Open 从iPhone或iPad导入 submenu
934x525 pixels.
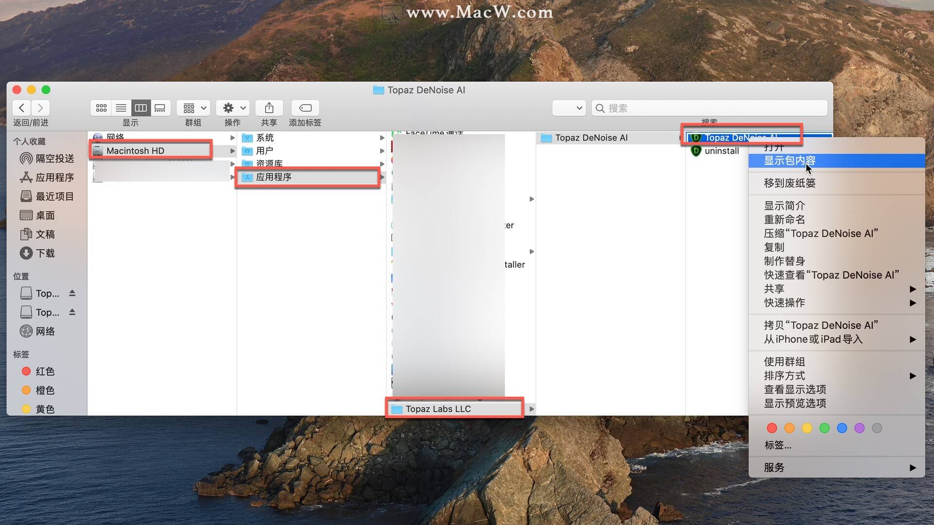pos(837,339)
